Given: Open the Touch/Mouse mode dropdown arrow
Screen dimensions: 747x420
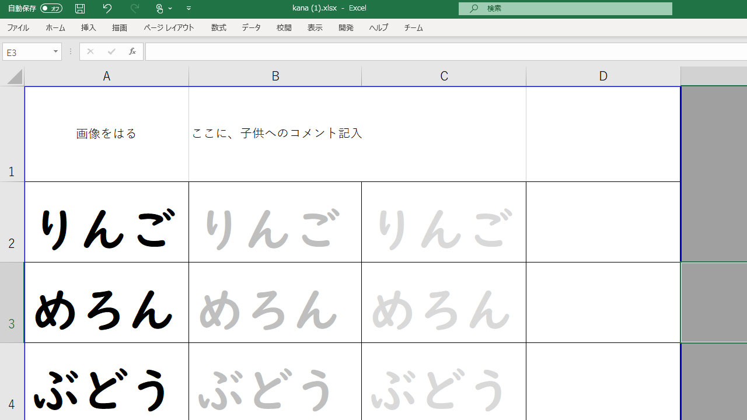Looking at the screenshot, I should tap(170, 8).
